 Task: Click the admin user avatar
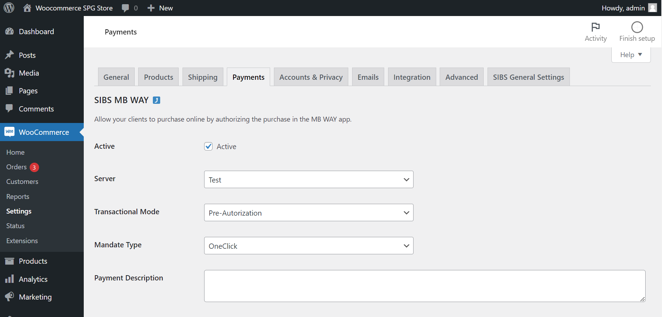(652, 8)
